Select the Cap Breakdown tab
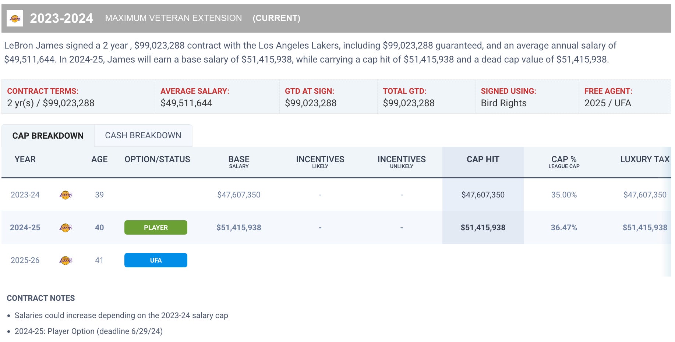Viewport: 675px width, 342px height. 48,136
